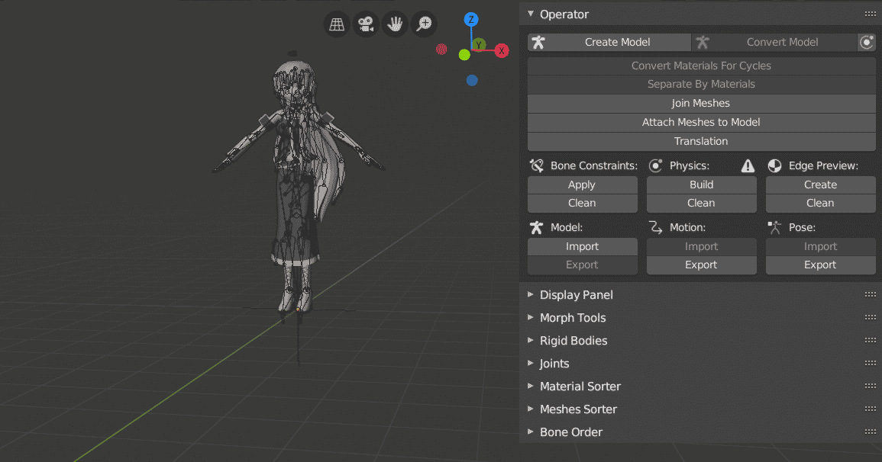Click the negative Z axis blue dot

[x=472, y=80]
